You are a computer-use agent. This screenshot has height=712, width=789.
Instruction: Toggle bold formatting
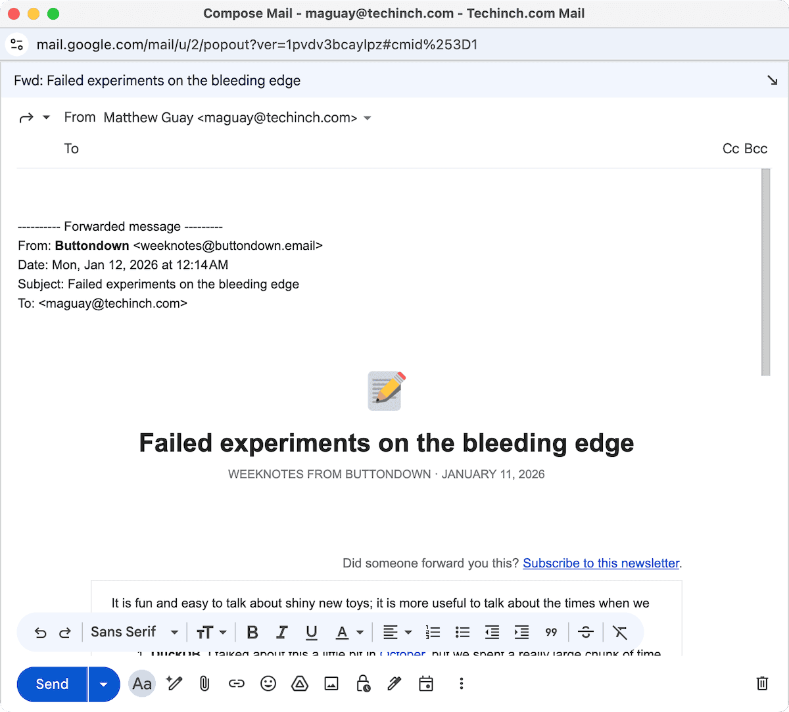pyautogui.click(x=252, y=632)
